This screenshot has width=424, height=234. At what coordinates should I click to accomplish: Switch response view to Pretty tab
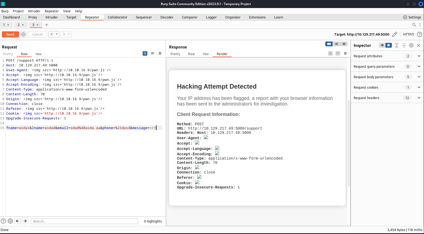[x=175, y=54]
